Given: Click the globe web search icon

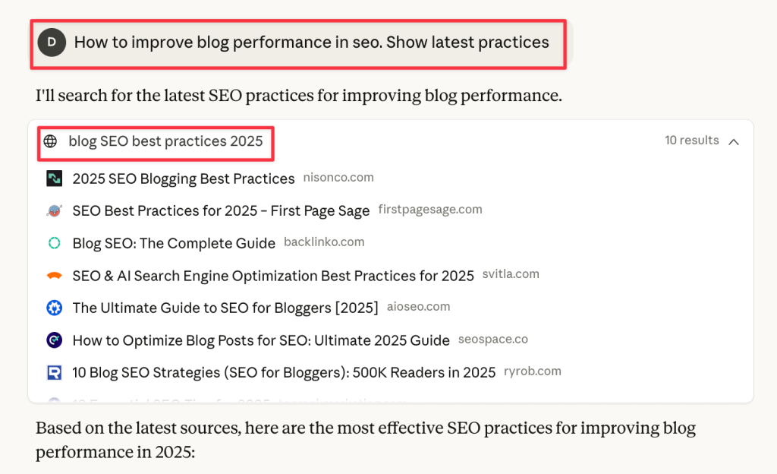Looking at the screenshot, I should (x=50, y=141).
